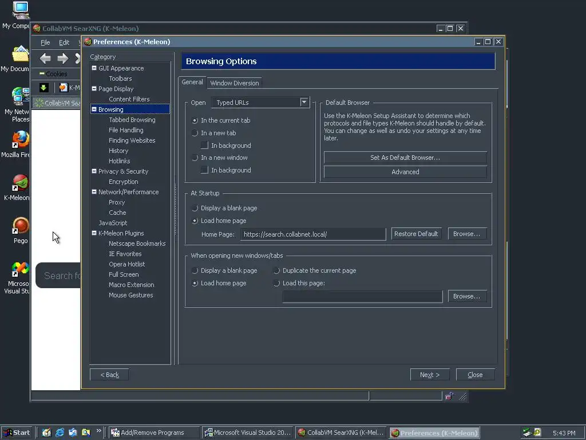Select the CollabVM SearXNG browser tab
586x440 pixels.
click(57, 103)
